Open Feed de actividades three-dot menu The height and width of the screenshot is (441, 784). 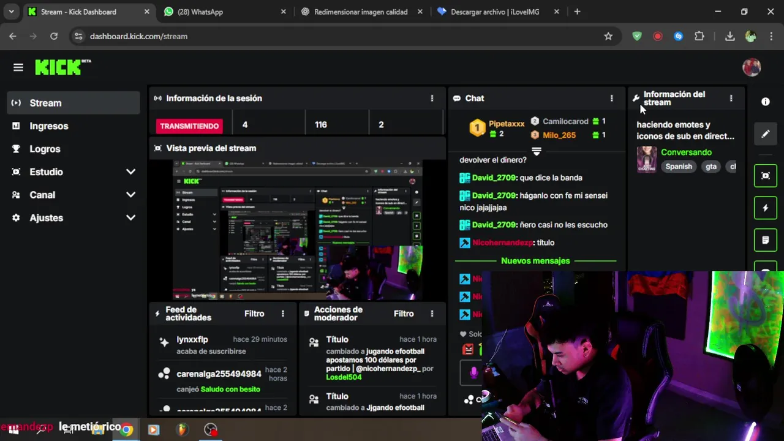(x=282, y=314)
